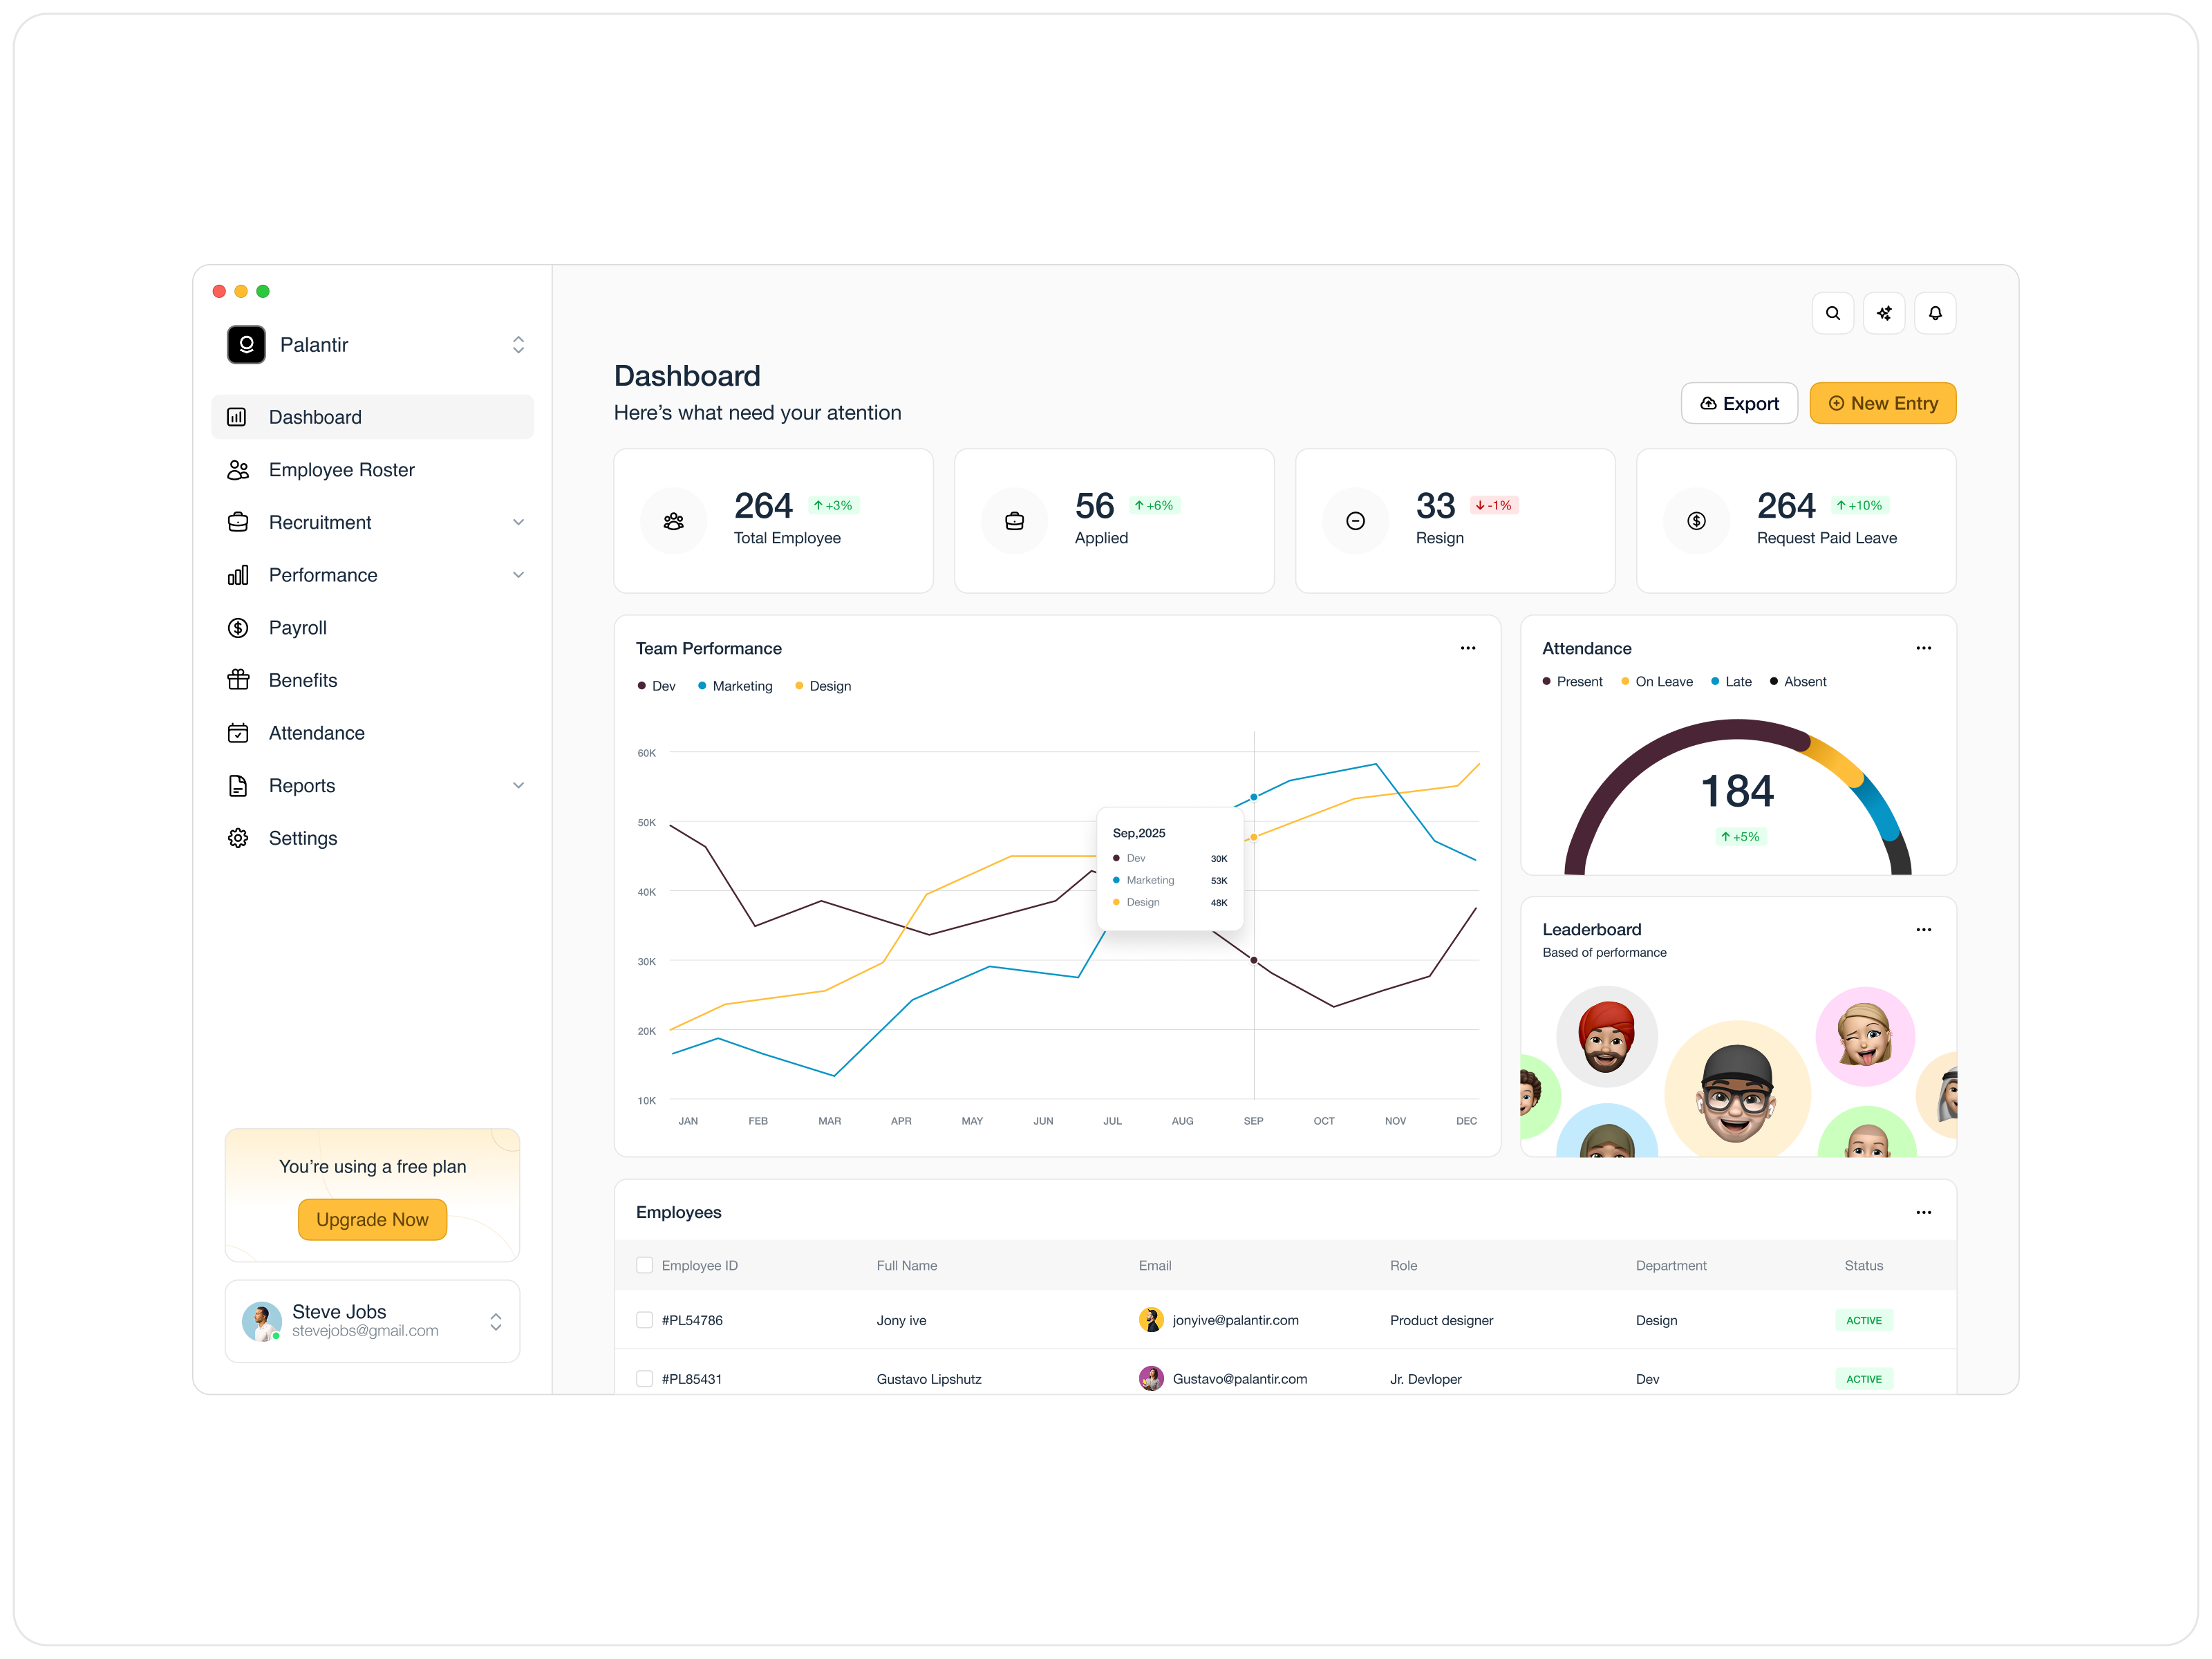This screenshot has height=1659, width=2212.
Task: Open Settings gear in sidebar
Action: click(x=238, y=838)
